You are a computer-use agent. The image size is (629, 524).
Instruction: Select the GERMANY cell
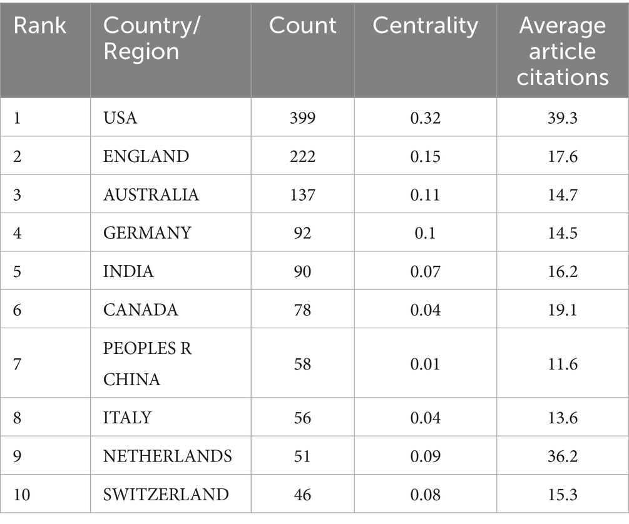(147, 233)
